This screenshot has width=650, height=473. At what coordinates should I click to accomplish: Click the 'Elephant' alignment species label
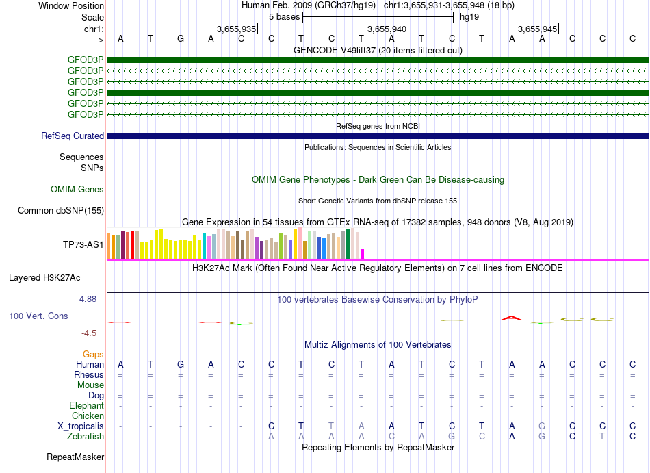tap(86, 406)
